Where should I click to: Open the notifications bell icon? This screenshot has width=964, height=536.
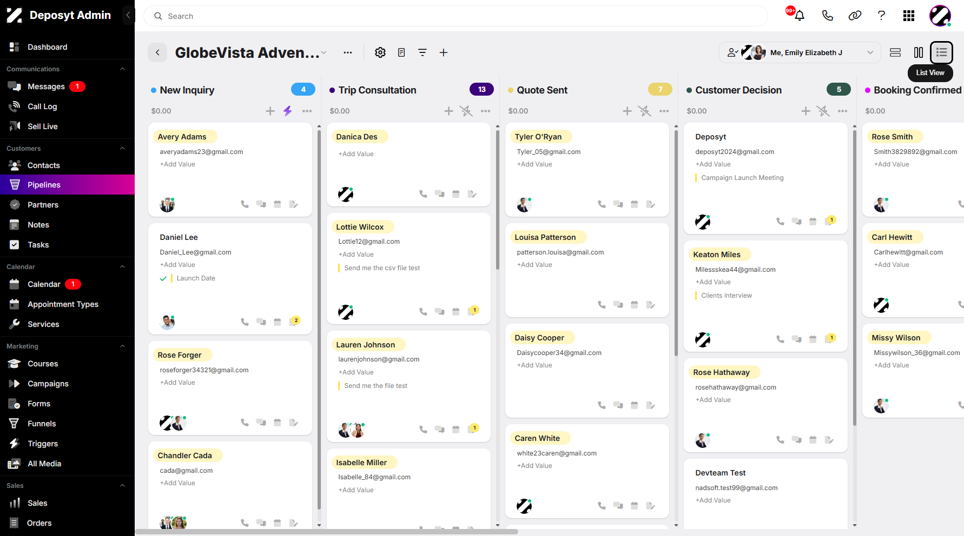800,16
